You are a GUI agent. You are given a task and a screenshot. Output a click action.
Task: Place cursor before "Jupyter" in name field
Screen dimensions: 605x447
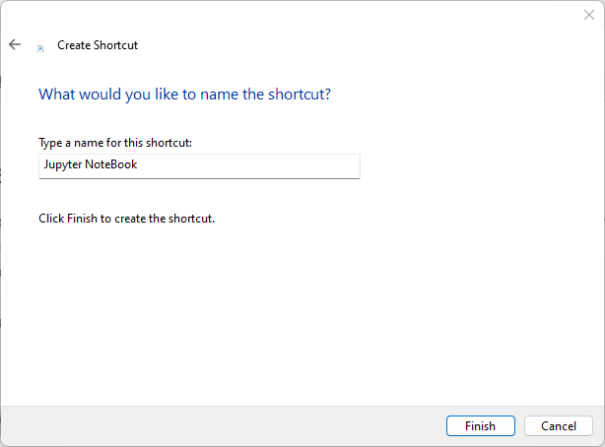coord(41,165)
